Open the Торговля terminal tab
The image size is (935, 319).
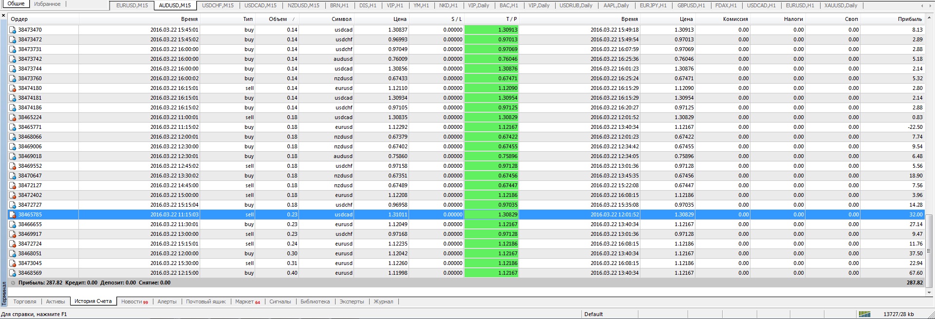tap(25, 301)
